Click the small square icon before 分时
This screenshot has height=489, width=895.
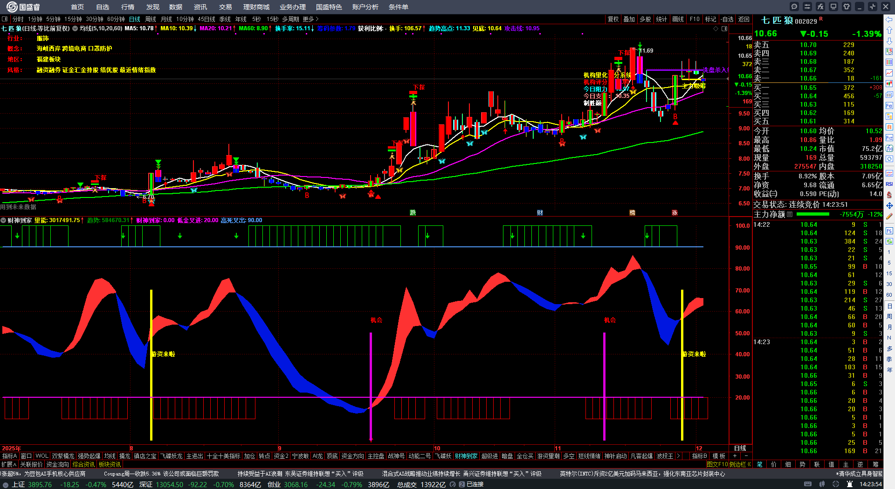pos(5,19)
